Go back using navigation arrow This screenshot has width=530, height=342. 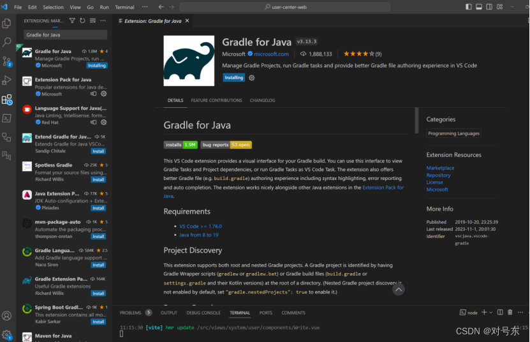[161, 7]
